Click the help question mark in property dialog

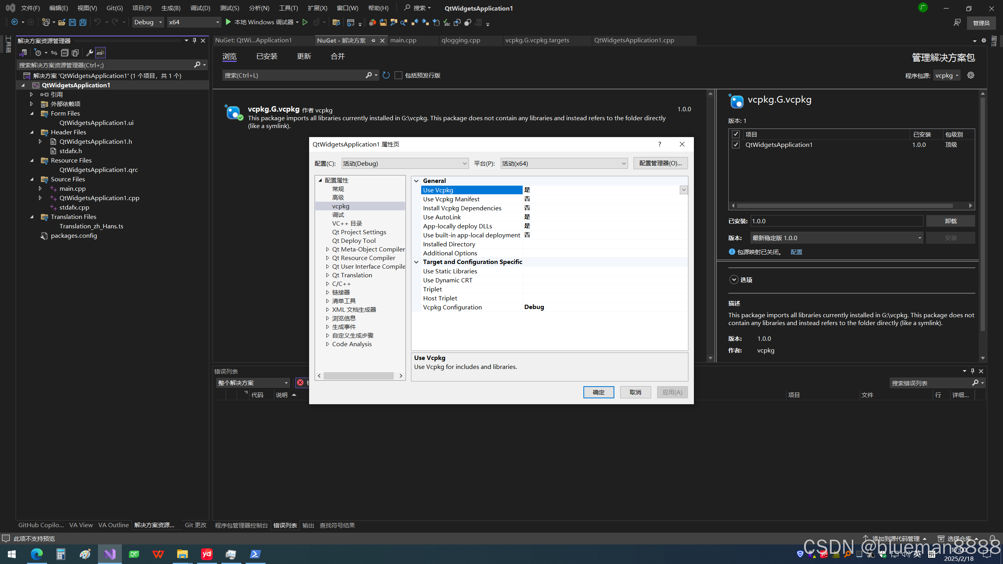click(660, 144)
